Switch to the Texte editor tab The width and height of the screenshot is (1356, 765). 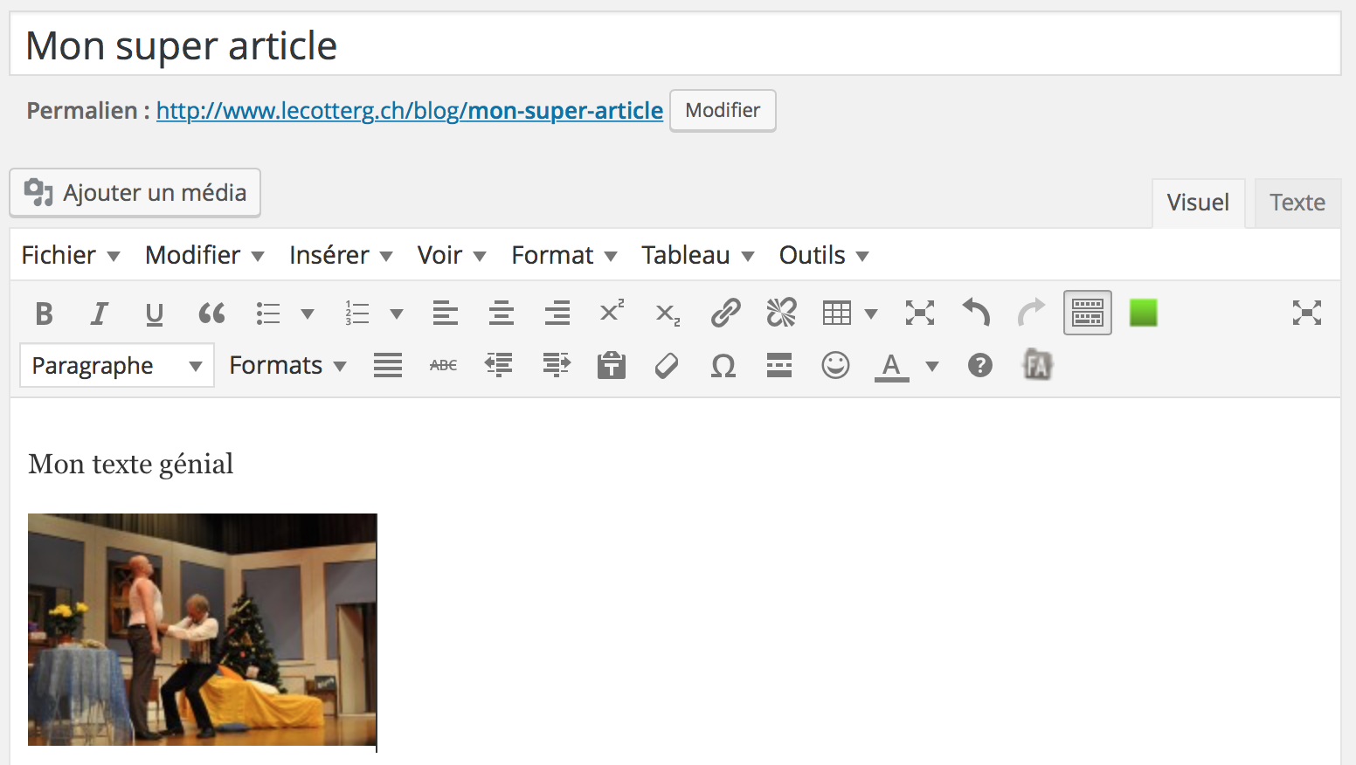tap(1297, 203)
